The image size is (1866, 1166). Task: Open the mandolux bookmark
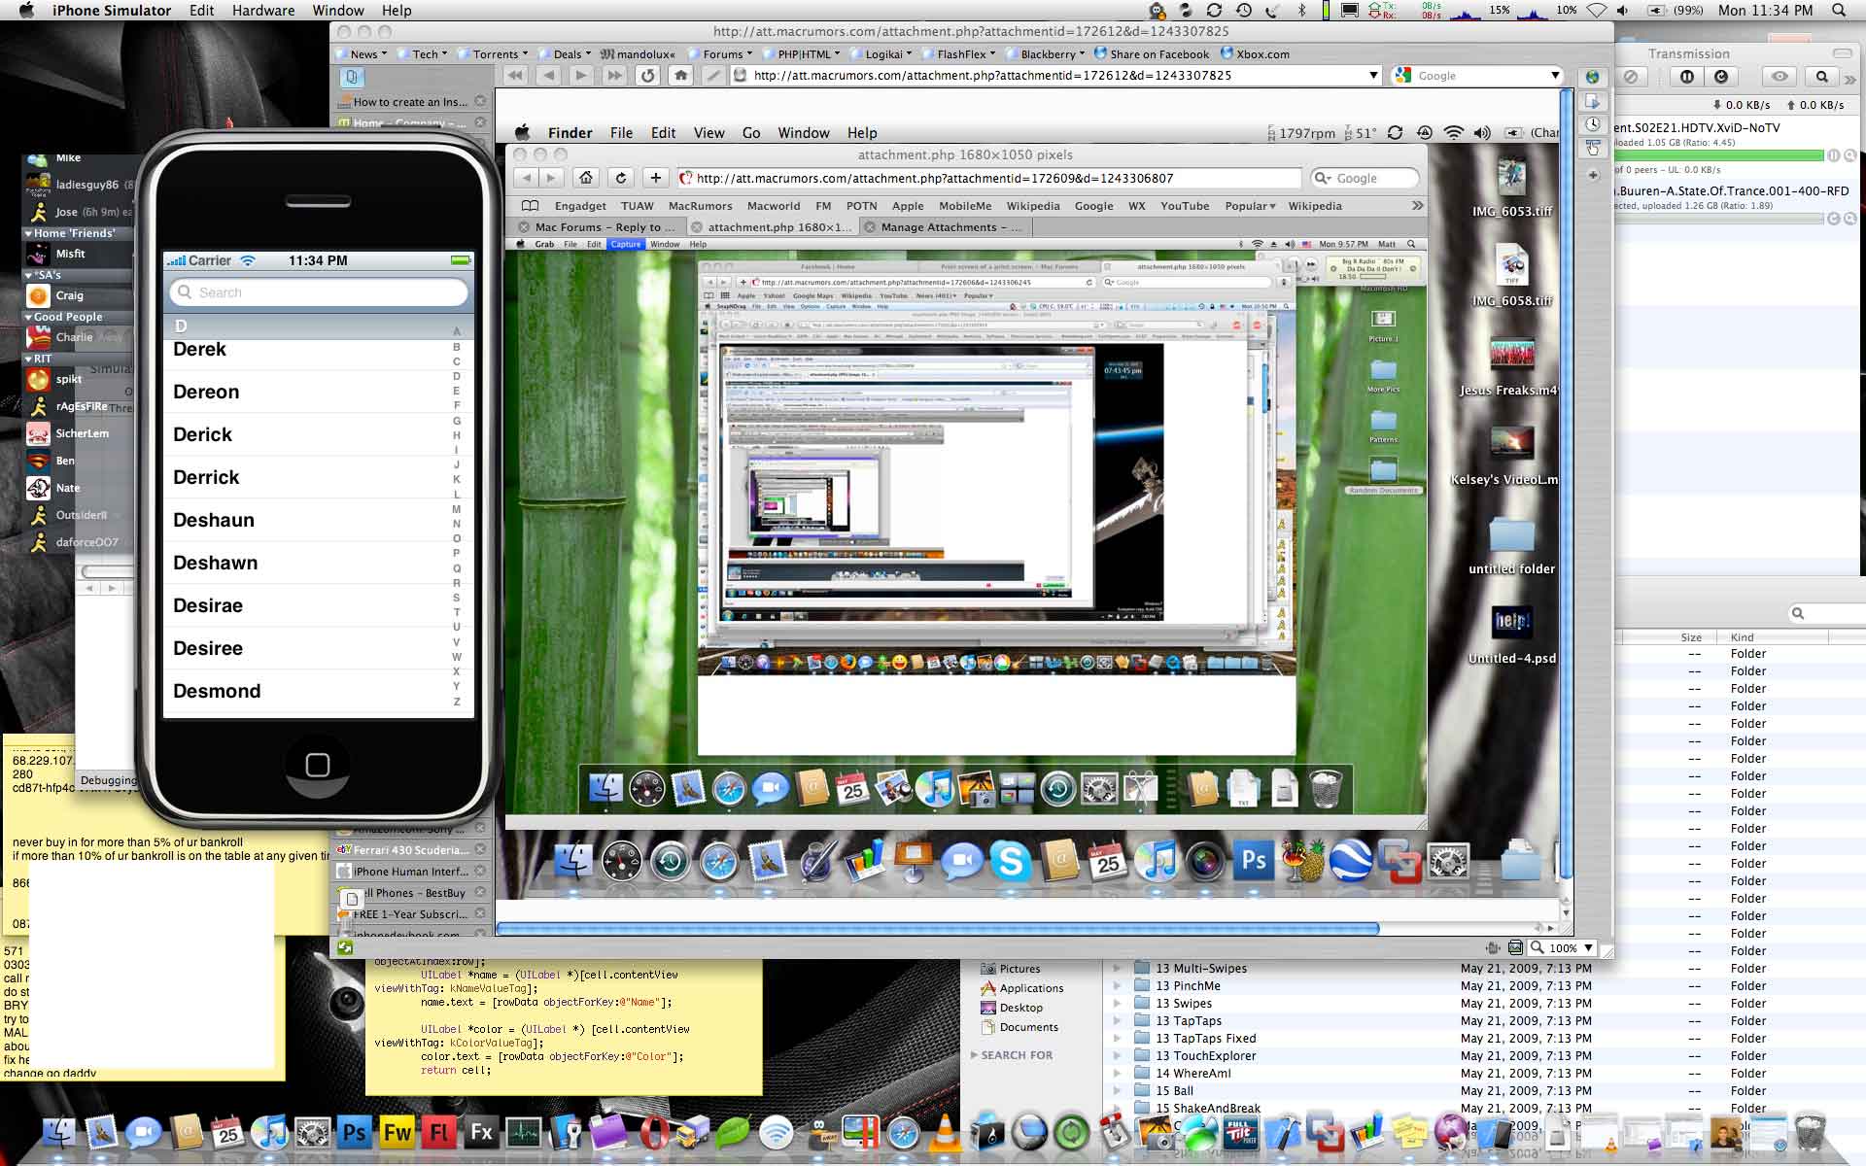638,54
